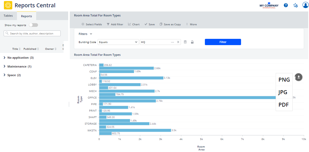
Task: Sort by the Published column arrows
Action: (38, 49)
